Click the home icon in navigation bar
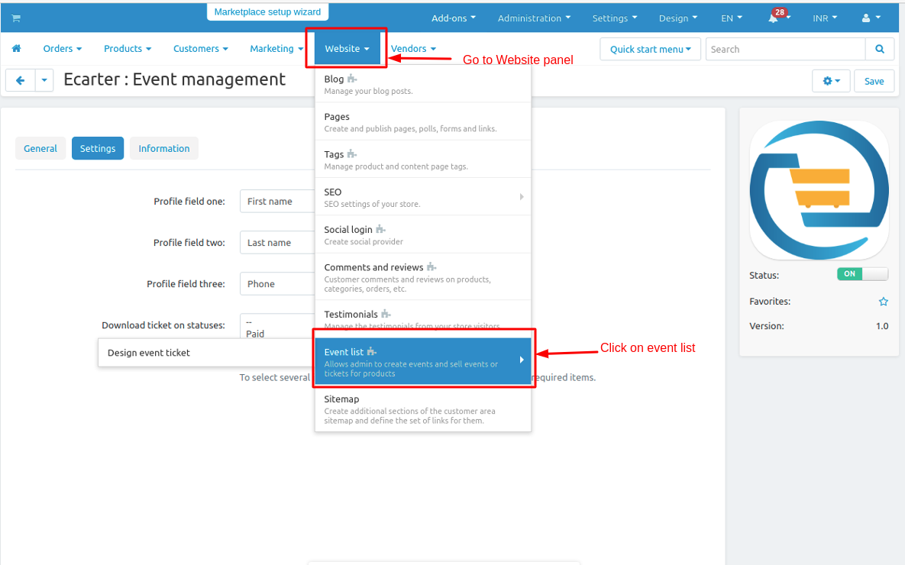 (16, 49)
